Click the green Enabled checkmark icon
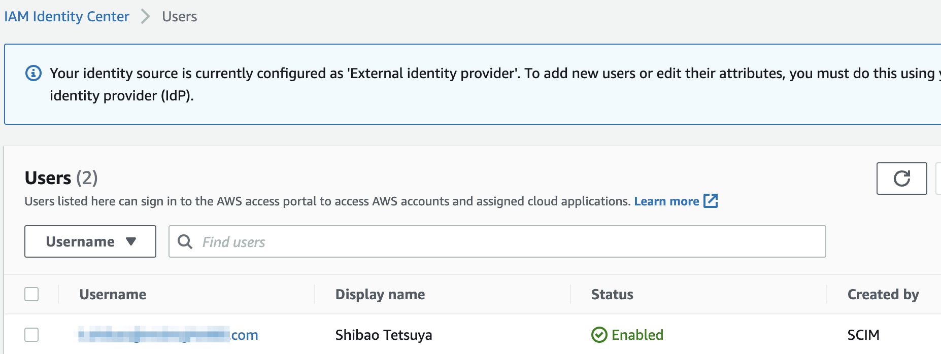941x354 pixels. 599,335
